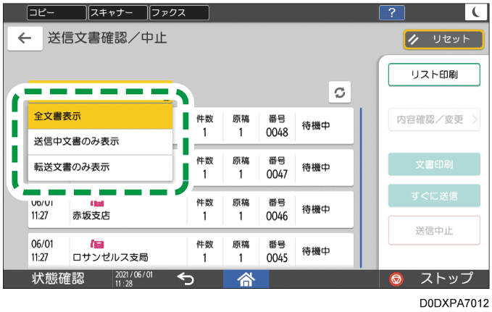Tap ストップ label

pos(446,279)
